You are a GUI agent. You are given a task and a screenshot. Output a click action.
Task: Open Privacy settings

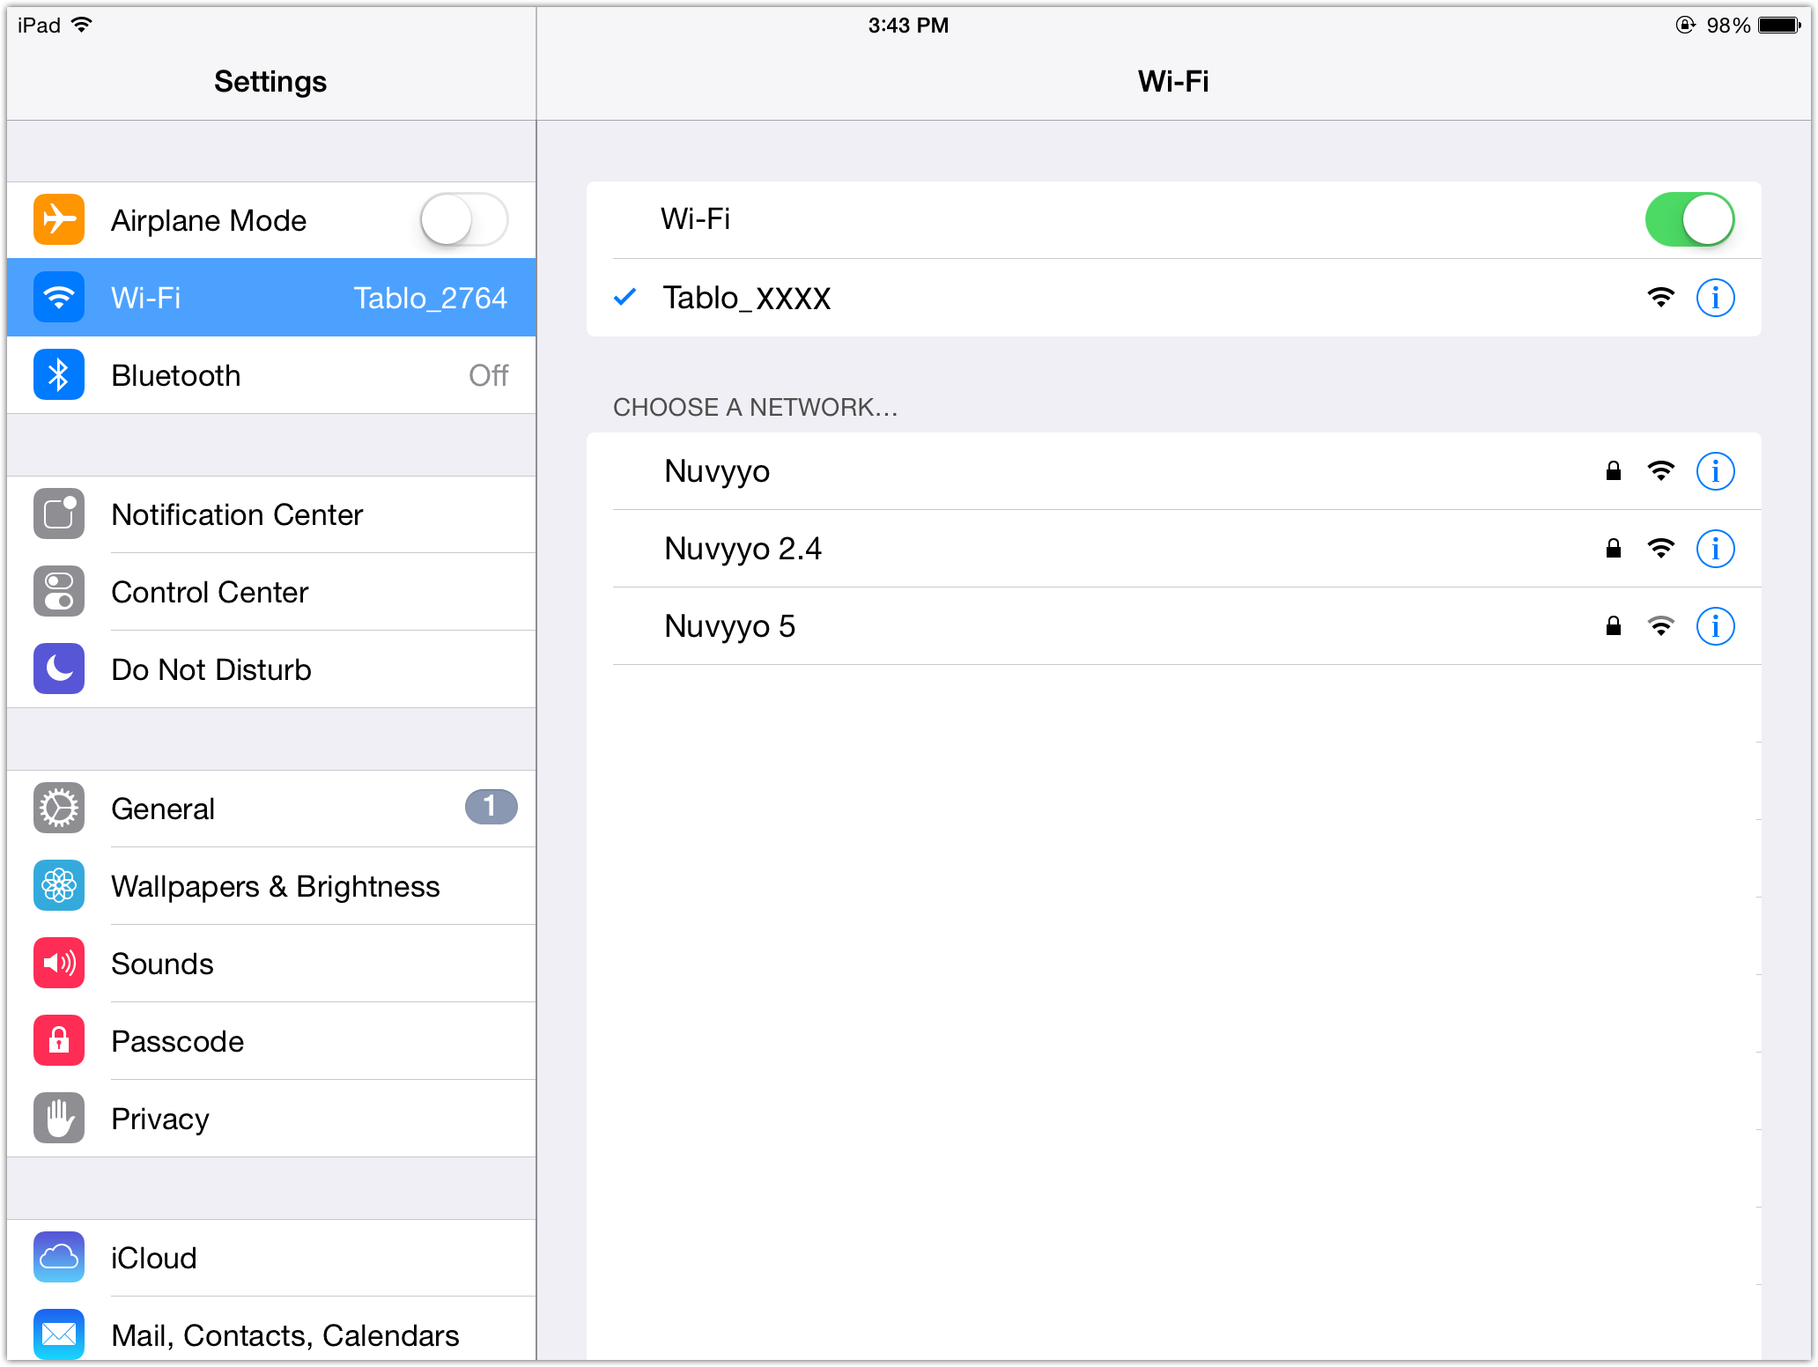[271, 1119]
